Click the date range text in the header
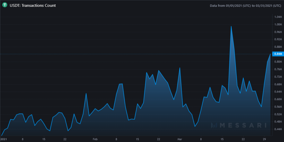Screen dimensions: 284x142 (x=246, y=6)
